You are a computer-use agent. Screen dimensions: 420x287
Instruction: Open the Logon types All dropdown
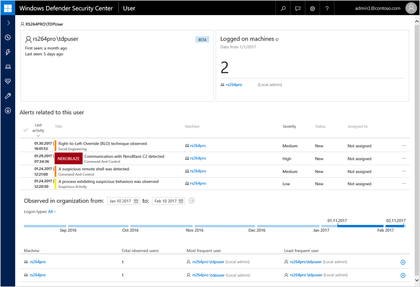pyautogui.click(x=52, y=212)
